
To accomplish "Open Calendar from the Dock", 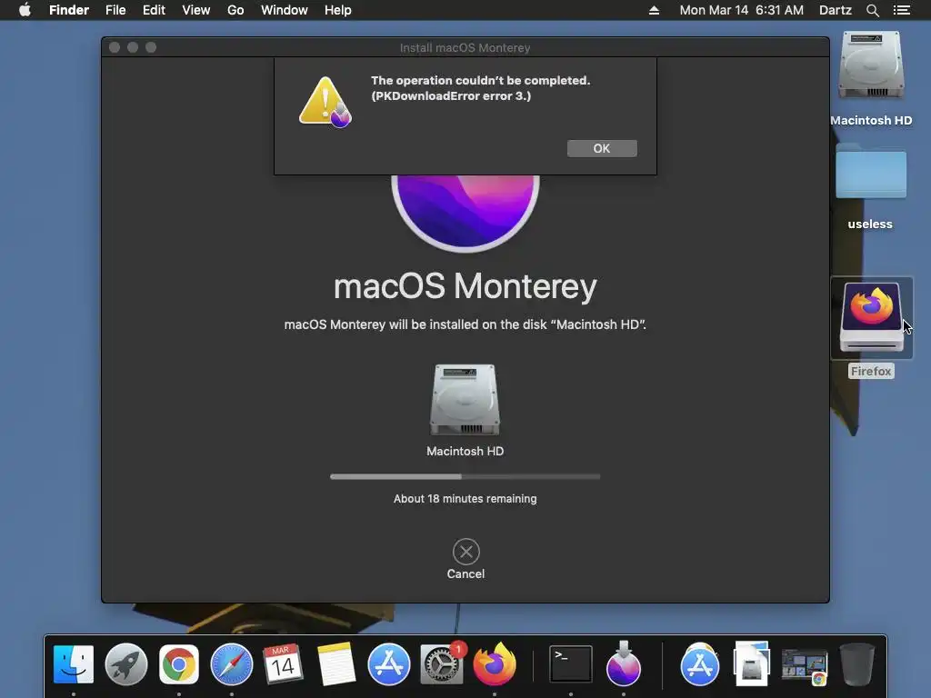I will (x=284, y=664).
